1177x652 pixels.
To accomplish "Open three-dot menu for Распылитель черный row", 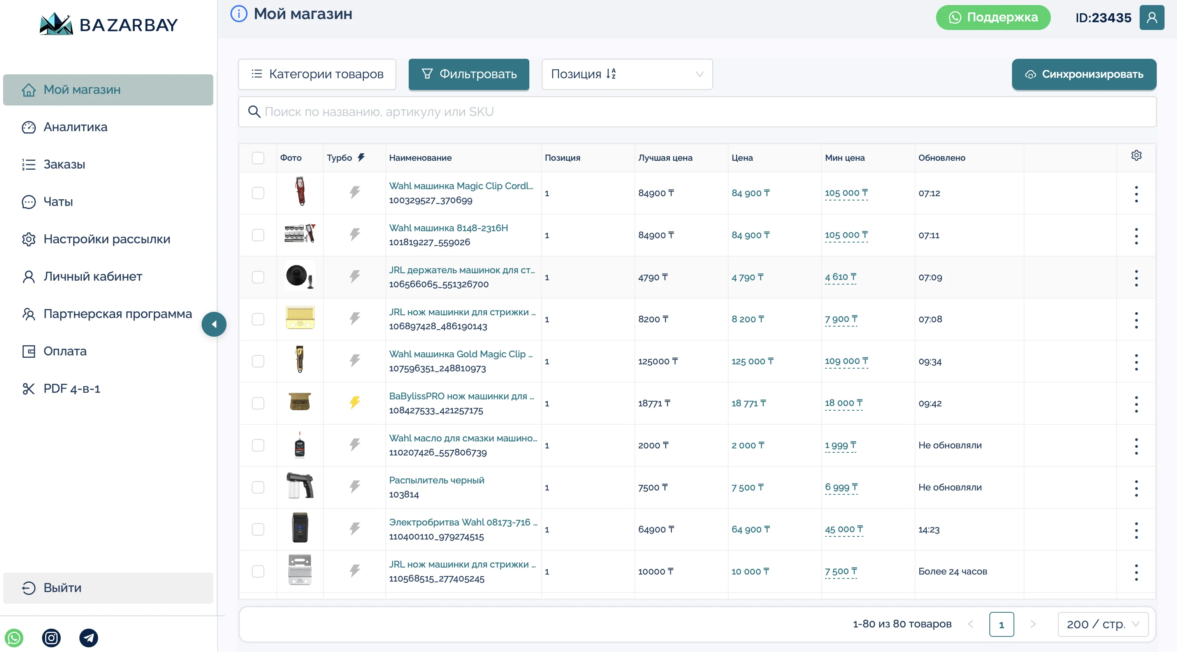I will tap(1136, 487).
